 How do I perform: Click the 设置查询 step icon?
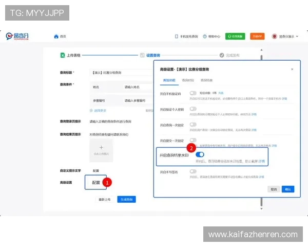(142, 56)
